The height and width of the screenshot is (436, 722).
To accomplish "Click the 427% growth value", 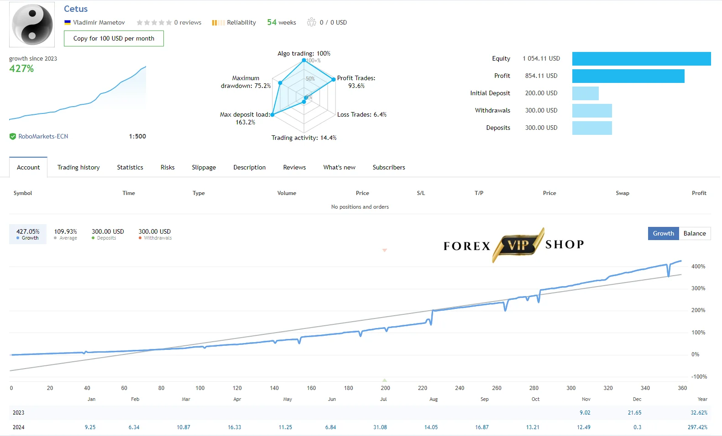I will point(21,69).
